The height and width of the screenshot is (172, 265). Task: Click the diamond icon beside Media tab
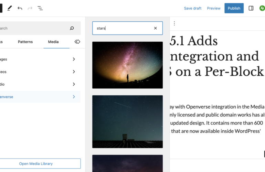(x=77, y=42)
